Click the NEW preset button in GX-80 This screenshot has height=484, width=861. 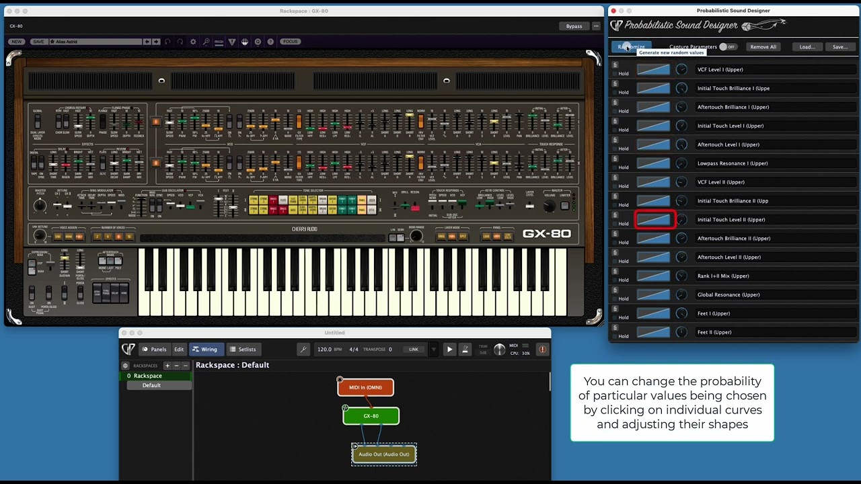16,42
